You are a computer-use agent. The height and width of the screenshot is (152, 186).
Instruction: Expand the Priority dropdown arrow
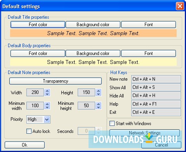pyautogui.click(x=47, y=119)
